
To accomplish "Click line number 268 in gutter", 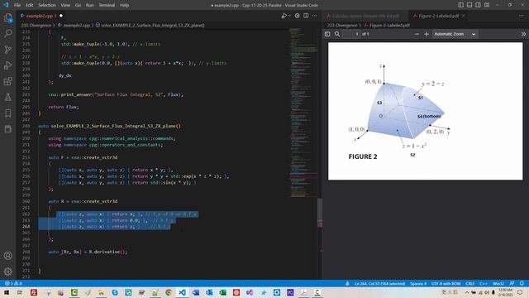I will (26, 252).
